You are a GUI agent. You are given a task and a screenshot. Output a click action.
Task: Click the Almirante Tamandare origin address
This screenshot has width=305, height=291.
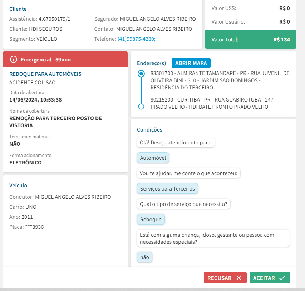(220, 80)
